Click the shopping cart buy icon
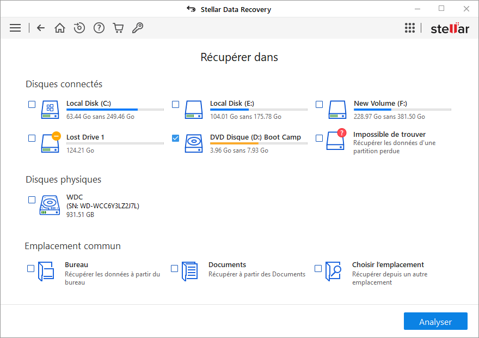The width and height of the screenshot is (479, 338). click(118, 28)
